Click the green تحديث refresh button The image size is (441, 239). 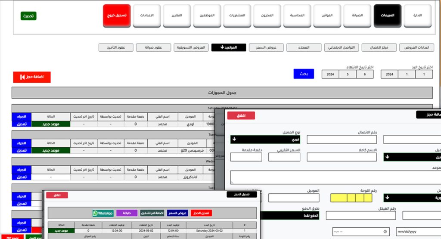pyautogui.click(x=28, y=16)
